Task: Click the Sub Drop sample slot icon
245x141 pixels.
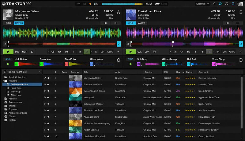Action: tap(139, 64)
